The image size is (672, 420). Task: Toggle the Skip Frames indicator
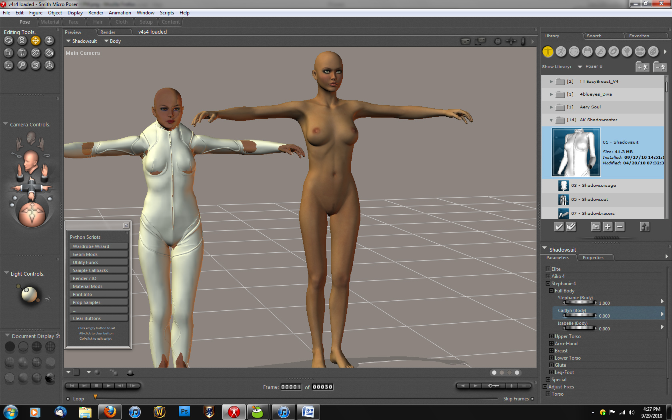click(x=532, y=399)
